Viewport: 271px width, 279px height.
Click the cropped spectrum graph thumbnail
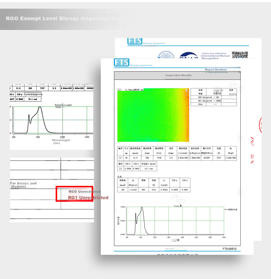coord(52,117)
